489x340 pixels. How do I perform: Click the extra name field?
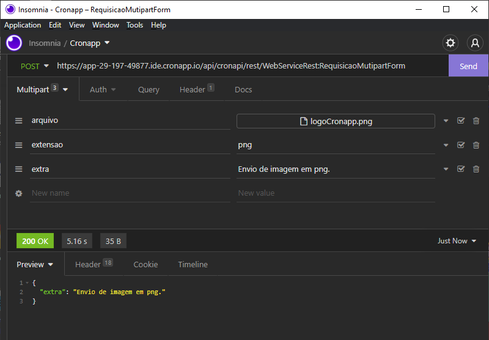[x=130, y=169]
